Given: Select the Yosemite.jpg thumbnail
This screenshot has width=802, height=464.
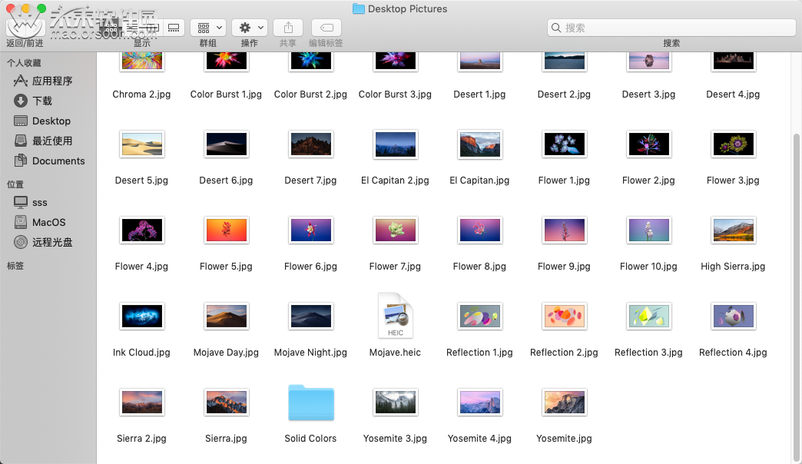Looking at the screenshot, I should click(564, 402).
